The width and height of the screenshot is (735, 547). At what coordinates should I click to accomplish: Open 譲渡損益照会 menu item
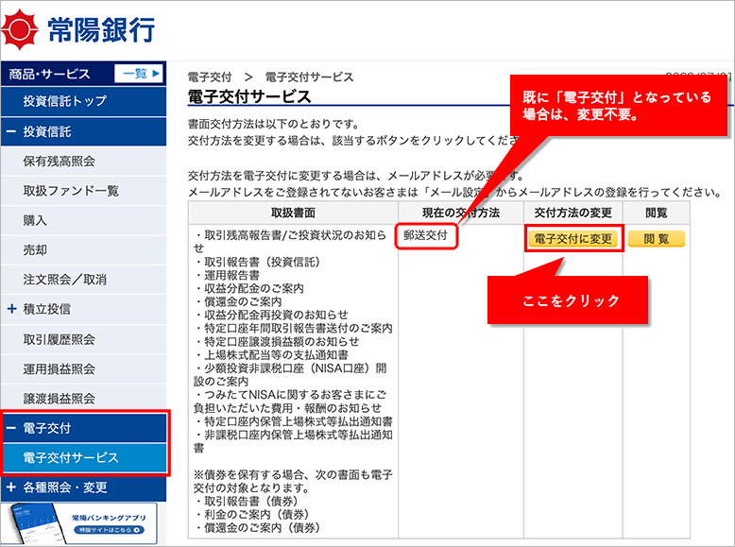click(84, 399)
